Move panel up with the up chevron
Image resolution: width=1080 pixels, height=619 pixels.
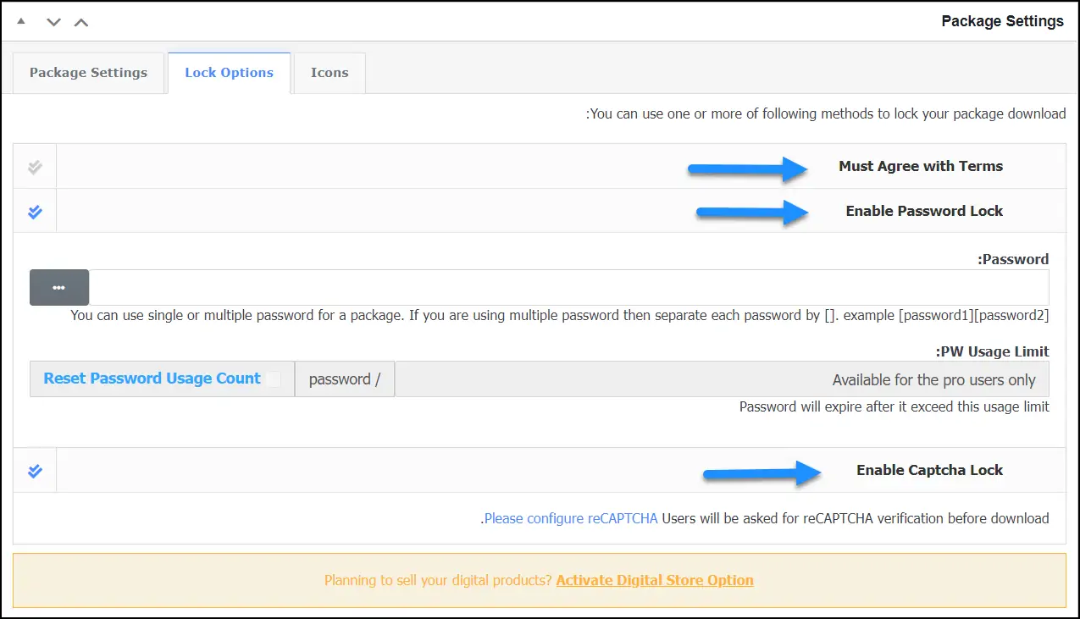coord(81,22)
